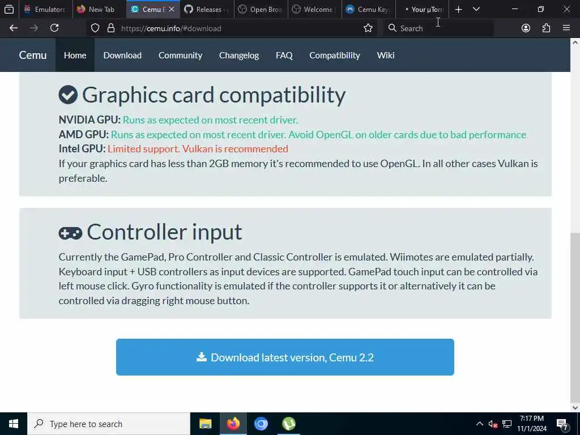Viewport: 580px width, 435px height.
Task: Switch to the Cemu Keys tab
Action: coord(369,9)
